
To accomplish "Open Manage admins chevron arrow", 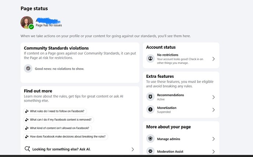I will pos(213,139).
